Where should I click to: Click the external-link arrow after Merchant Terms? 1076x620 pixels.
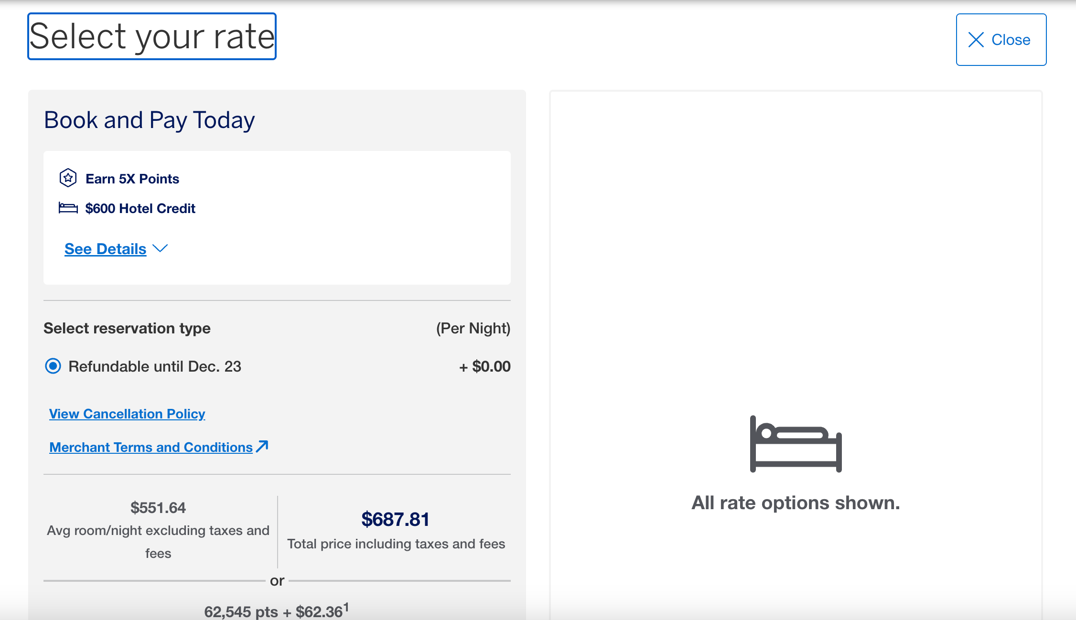(x=262, y=446)
